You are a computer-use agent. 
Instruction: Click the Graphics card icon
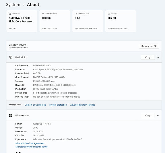tap(76, 14)
